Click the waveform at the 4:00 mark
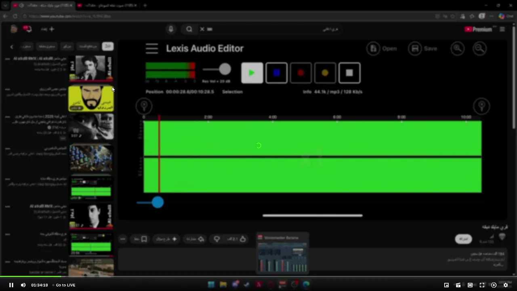Image resolution: width=517 pixels, height=291 pixels. (273, 156)
